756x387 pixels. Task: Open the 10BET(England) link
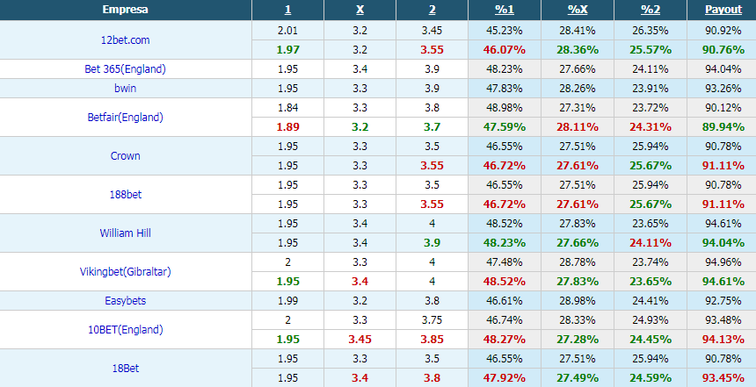point(126,329)
